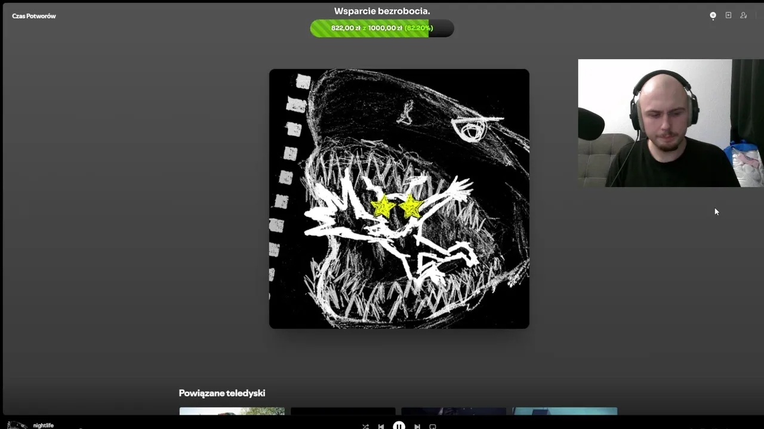Open the third related music video thumbnail
The height and width of the screenshot is (429, 764).
(454, 411)
